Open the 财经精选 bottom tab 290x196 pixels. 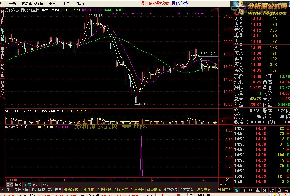[x=154, y=190]
